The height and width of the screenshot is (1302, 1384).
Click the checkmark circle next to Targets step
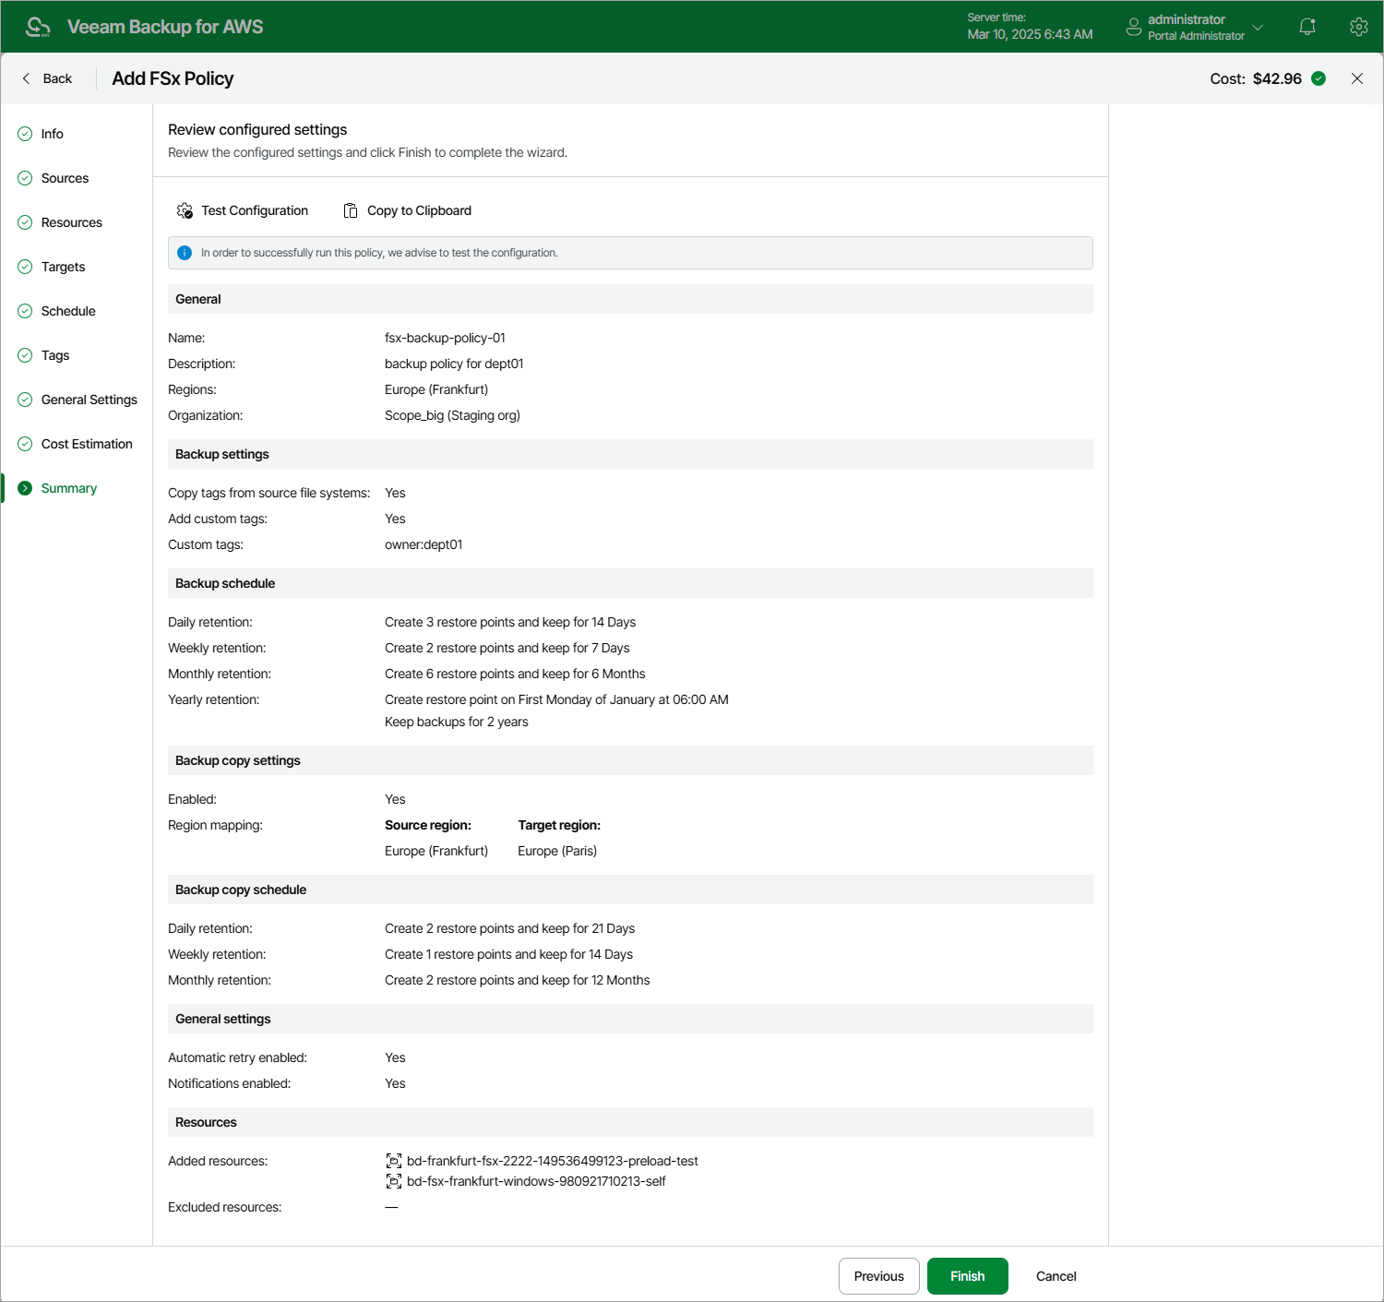[x=24, y=267]
